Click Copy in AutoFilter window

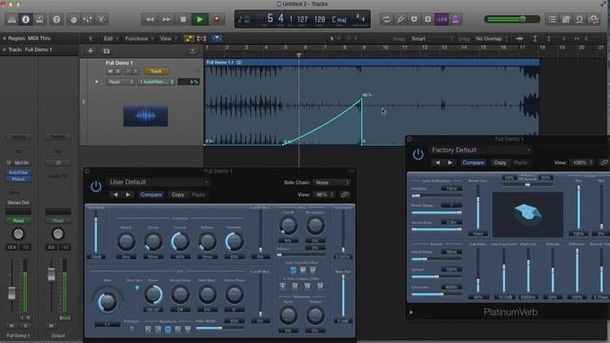178,194
